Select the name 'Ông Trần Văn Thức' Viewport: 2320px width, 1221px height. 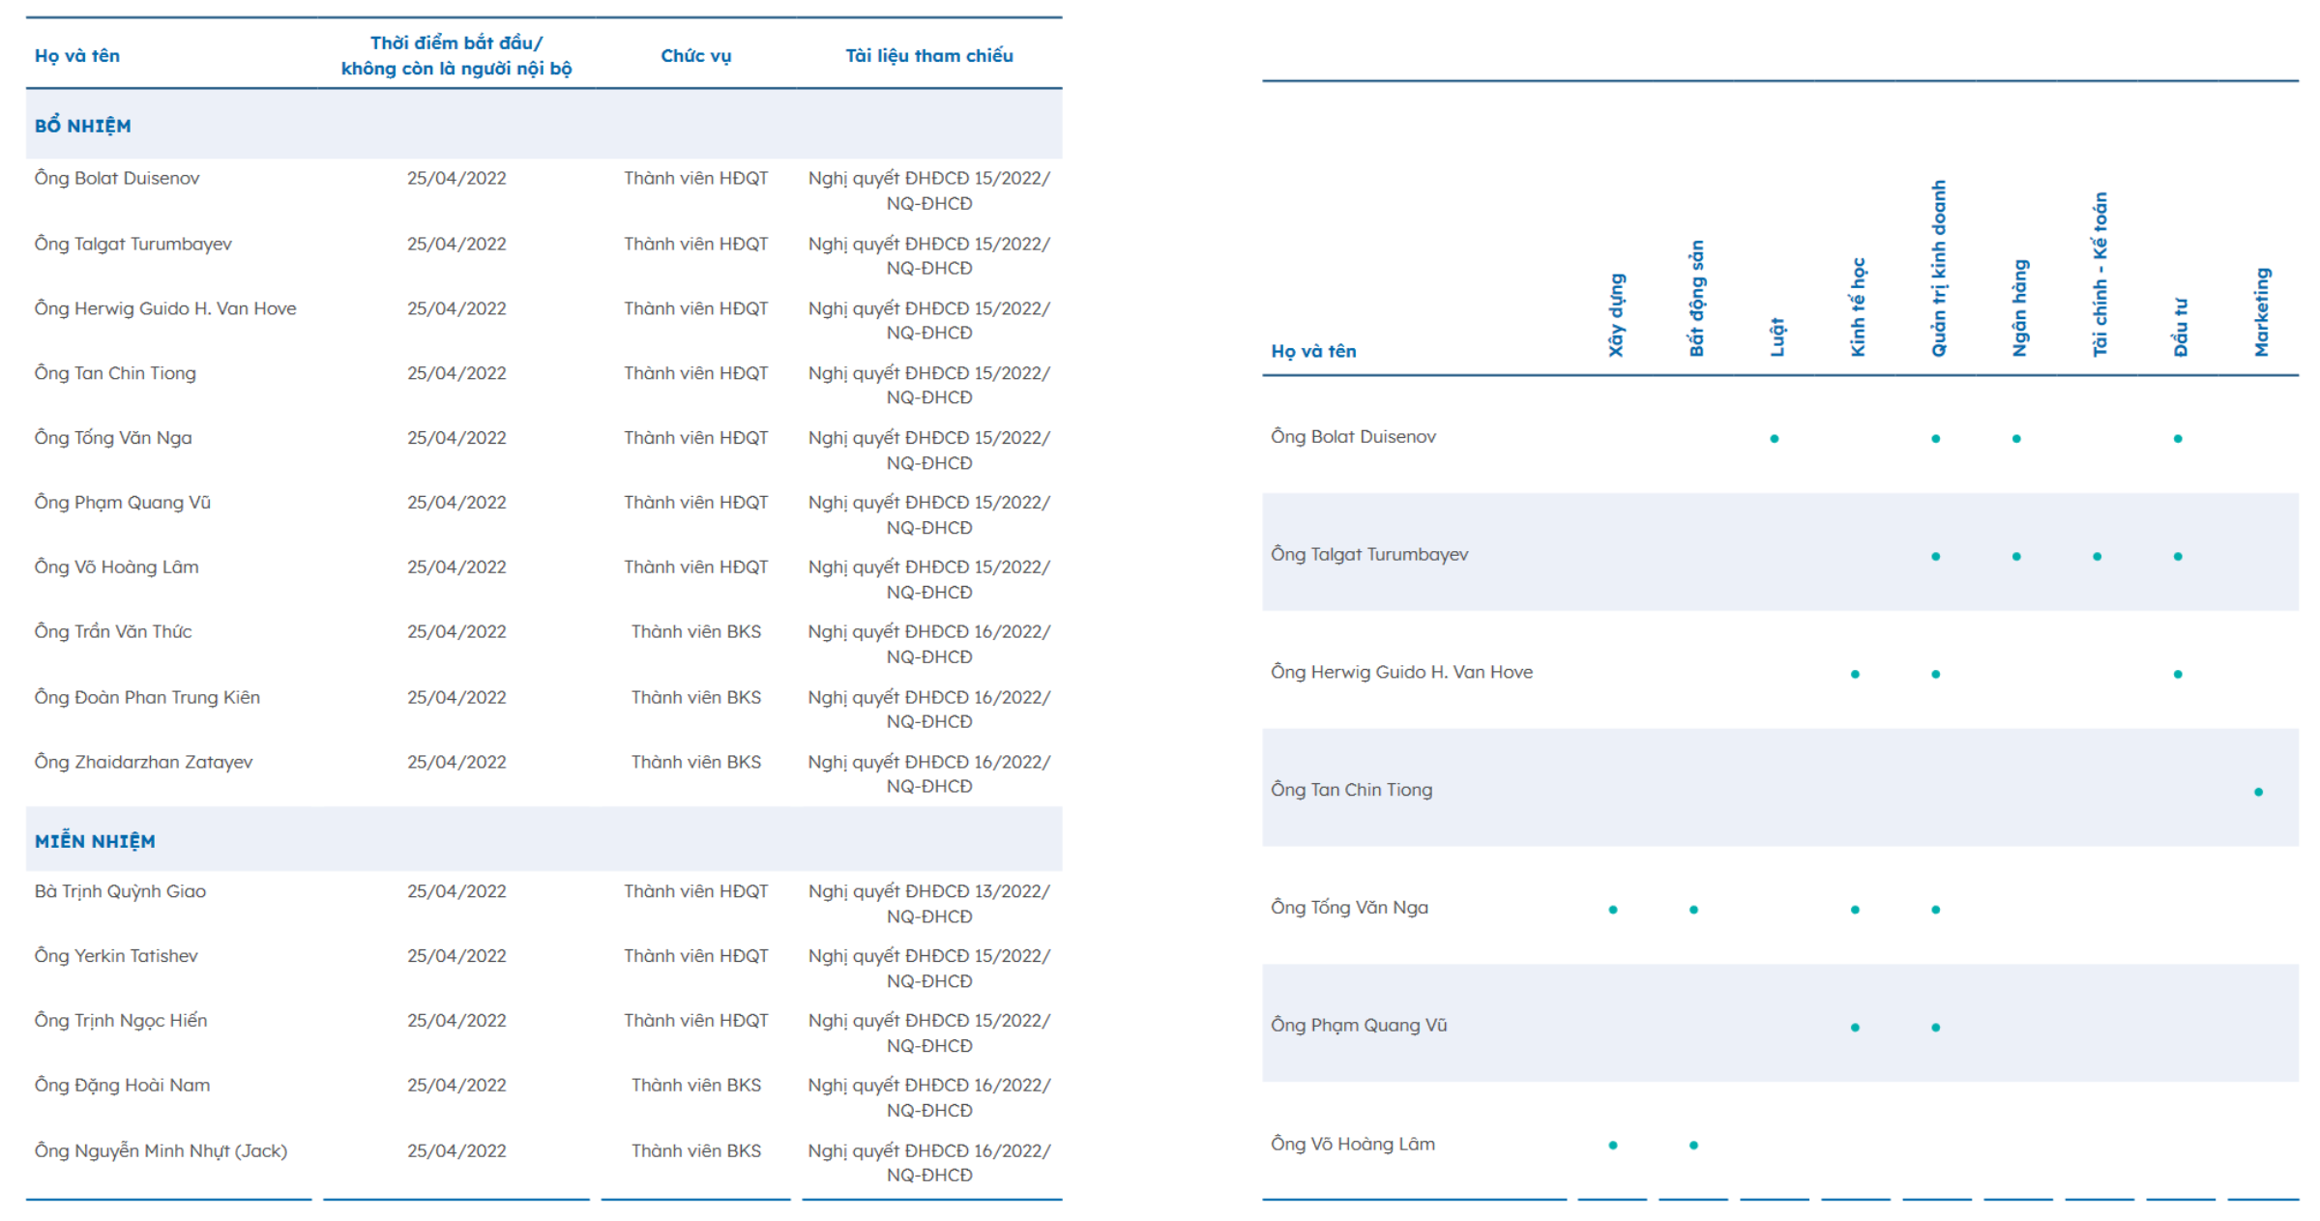pyautogui.click(x=113, y=632)
